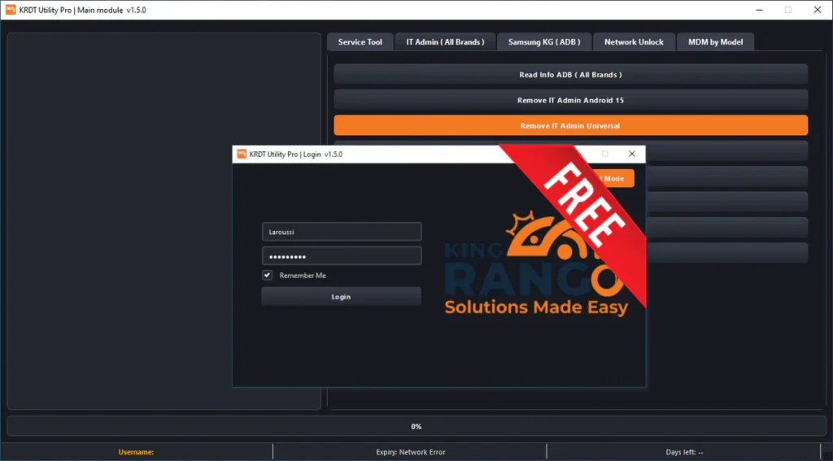833x461 pixels.
Task: Open the MDM by Model tab
Action: pyautogui.click(x=715, y=42)
